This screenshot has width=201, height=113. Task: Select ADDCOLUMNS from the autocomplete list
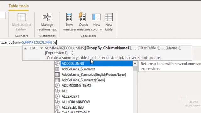pos(96,63)
